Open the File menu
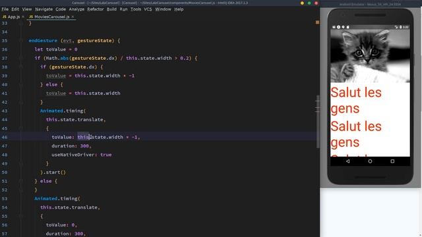 click(5, 9)
